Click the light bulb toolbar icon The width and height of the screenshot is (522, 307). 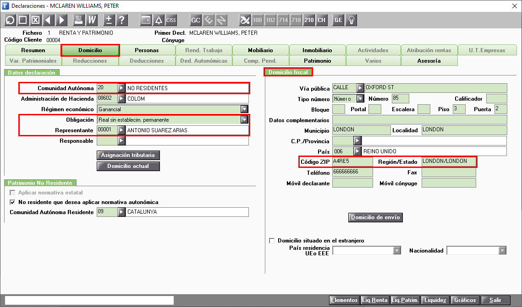pos(351,20)
